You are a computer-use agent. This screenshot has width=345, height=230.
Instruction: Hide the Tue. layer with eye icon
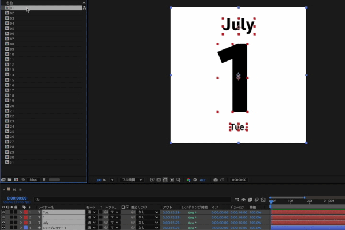(3, 212)
